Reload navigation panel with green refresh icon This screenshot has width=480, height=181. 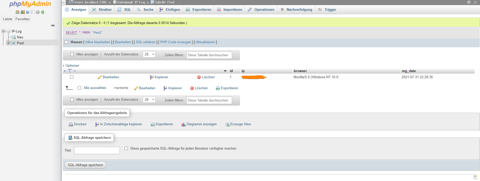coord(43,12)
